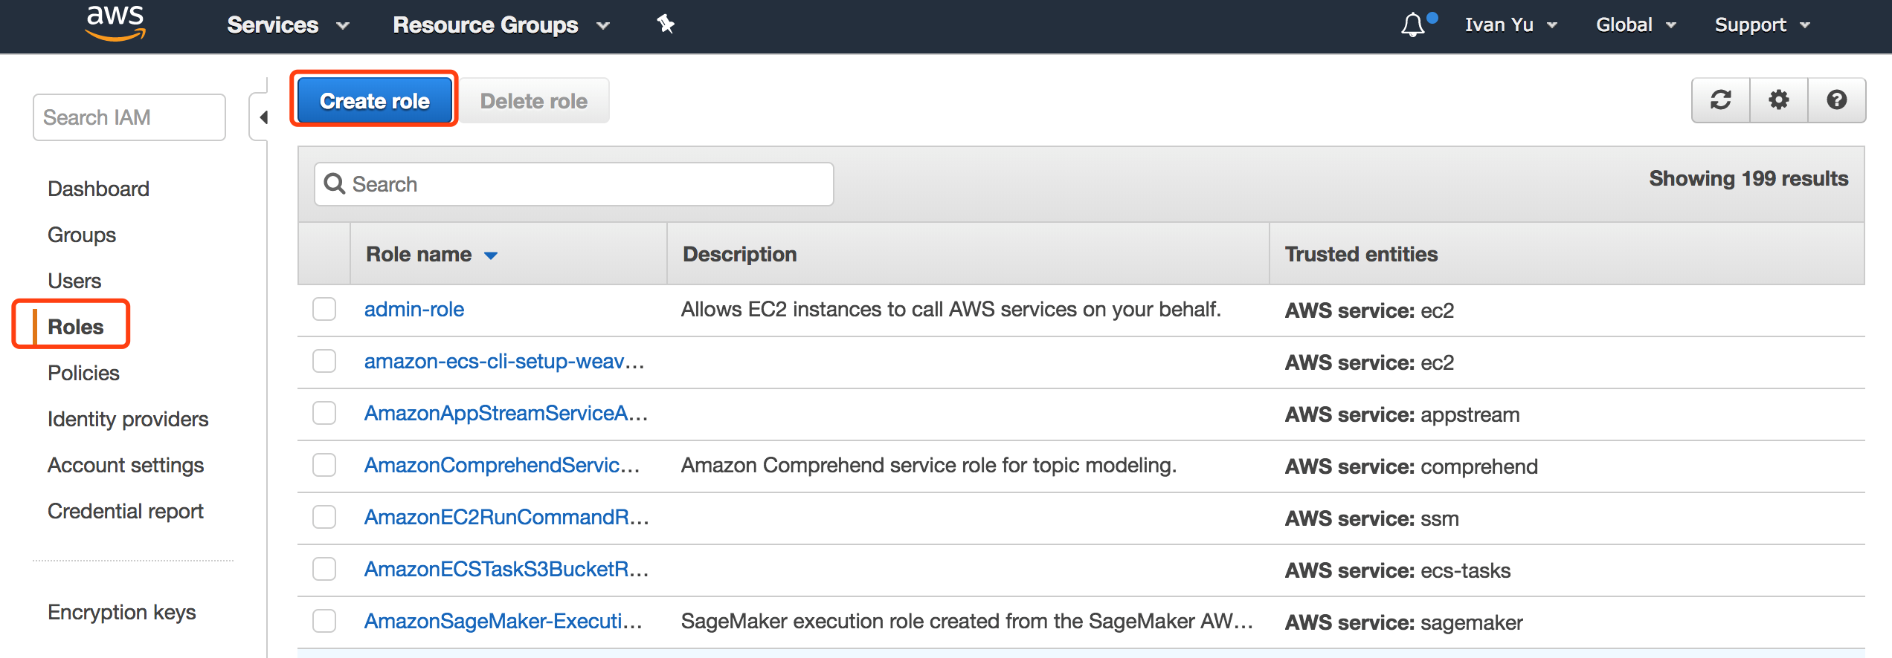Image resolution: width=1892 pixels, height=658 pixels.
Task: Open the Resource Groups dropdown
Action: click(501, 25)
